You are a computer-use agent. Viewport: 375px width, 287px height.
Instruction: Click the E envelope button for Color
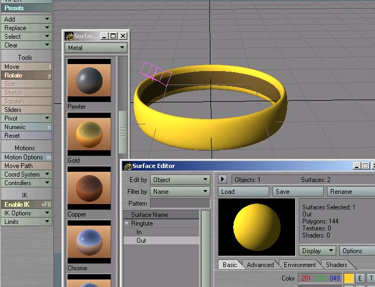pos(360,278)
